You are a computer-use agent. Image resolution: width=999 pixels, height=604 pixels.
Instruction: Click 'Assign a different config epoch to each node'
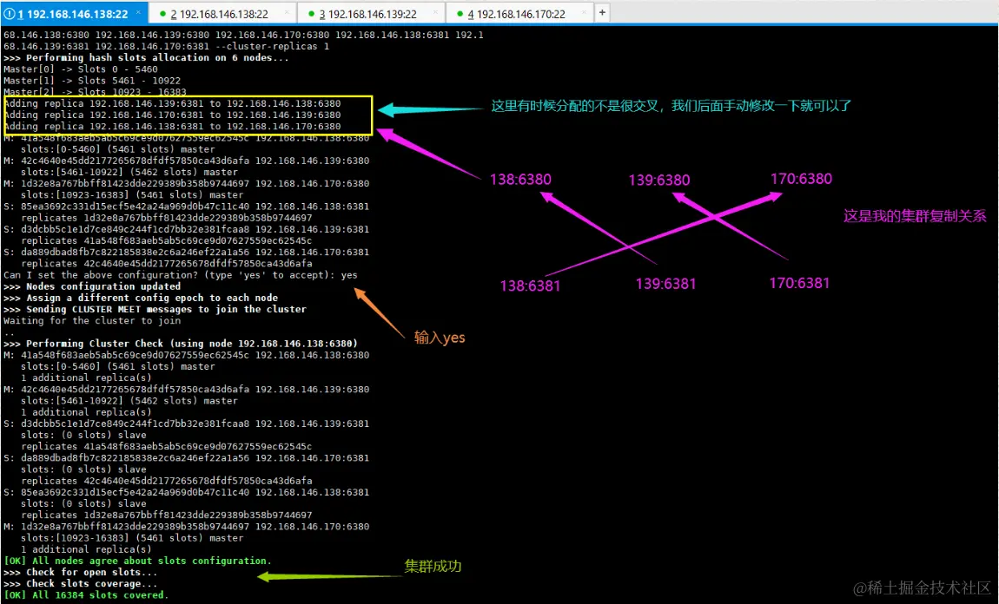141,299
